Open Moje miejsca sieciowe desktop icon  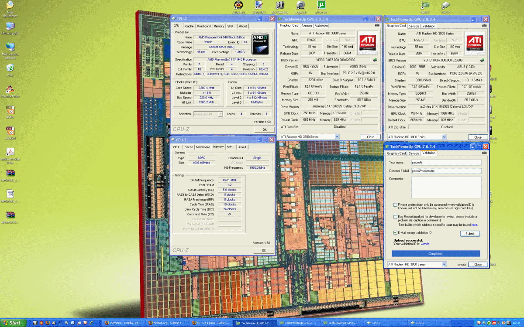[x=10, y=50]
